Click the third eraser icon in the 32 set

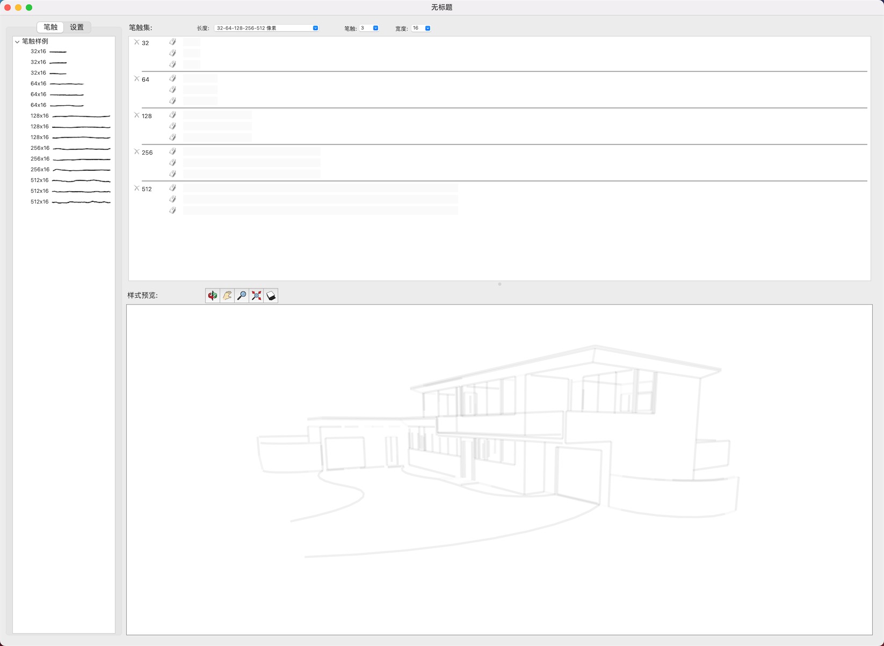(x=172, y=64)
